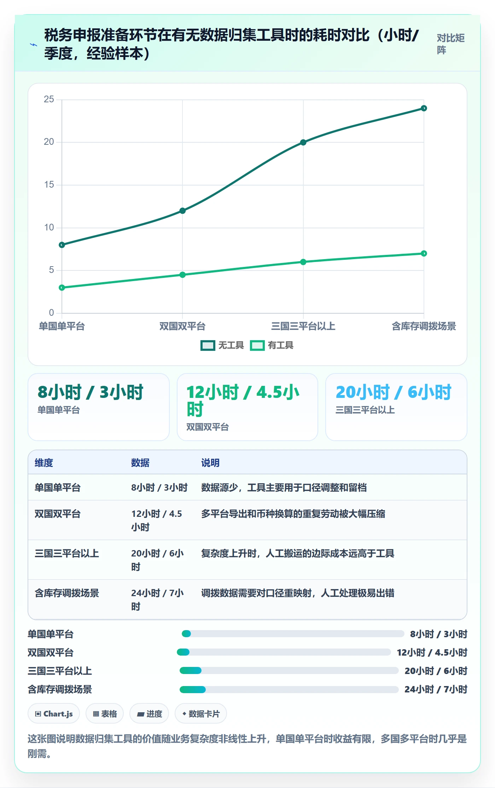Click the 8小时 / 3小时 data card
Image resolution: width=495 pixels, height=788 pixels.
pos(99,407)
